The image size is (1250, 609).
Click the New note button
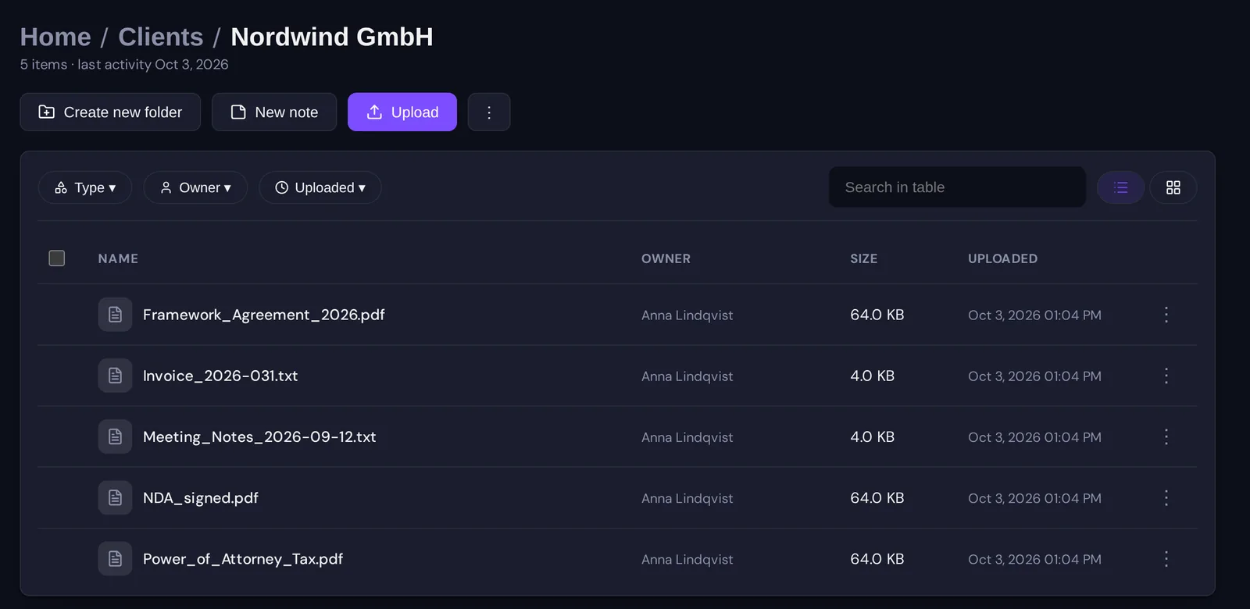(274, 112)
